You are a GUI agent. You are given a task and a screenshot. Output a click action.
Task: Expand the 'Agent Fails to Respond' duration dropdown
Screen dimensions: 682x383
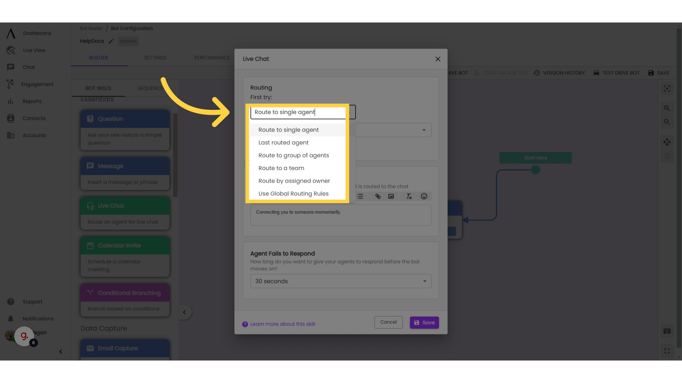pos(341,281)
